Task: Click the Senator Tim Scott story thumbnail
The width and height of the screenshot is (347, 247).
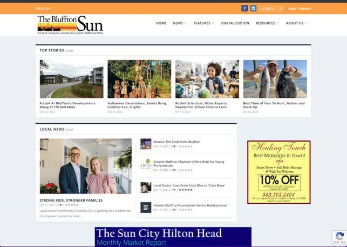Action: tap(146, 144)
